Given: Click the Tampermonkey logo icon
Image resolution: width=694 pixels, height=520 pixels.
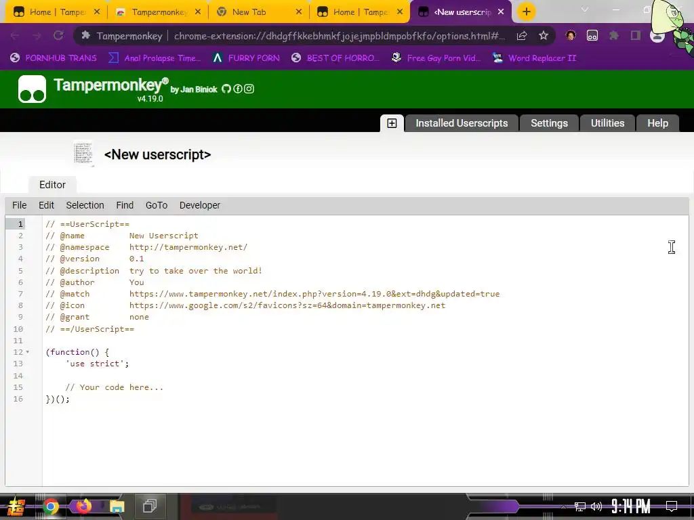Looking at the screenshot, I should click(32, 89).
